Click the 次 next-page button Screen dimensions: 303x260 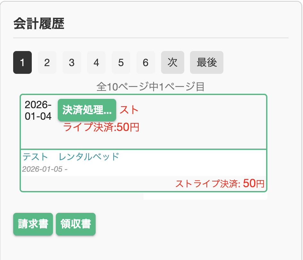173,63
